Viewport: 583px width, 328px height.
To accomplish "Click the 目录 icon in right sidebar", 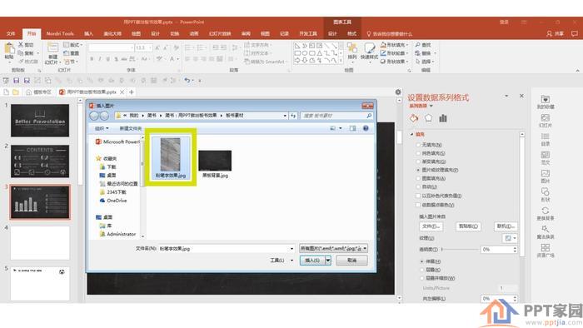I will click(x=546, y=137).
